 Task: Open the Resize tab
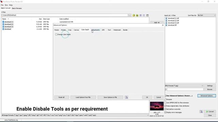(x=57, y=30)
